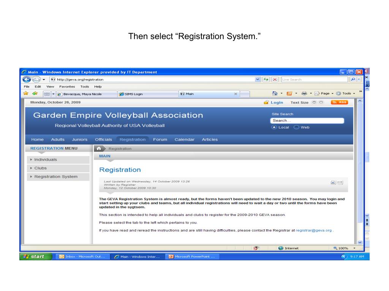Click into the Site Search field
This screenshot has height=291, width=389.
[x=307, y=120]
